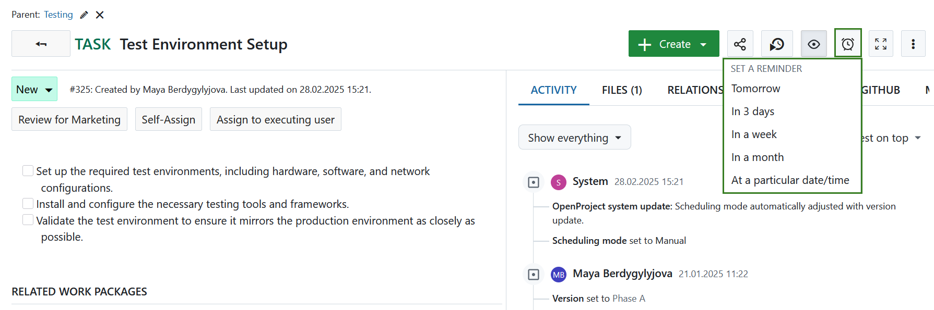Open the New status dropdown
Image resolution: width=934 pixels, height=310 pixels.
click(x=34, y=90)
